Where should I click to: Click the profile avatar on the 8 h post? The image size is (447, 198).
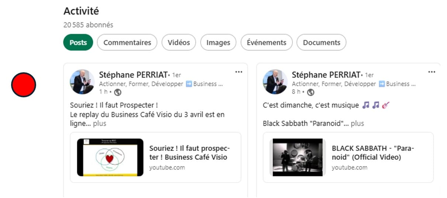pos(275,82)
